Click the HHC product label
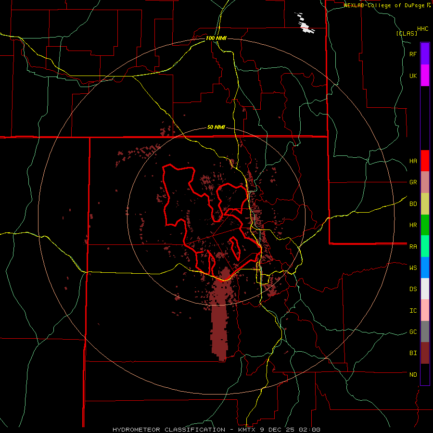Viewport: 433px width, 433px height. tap(423, 29)
